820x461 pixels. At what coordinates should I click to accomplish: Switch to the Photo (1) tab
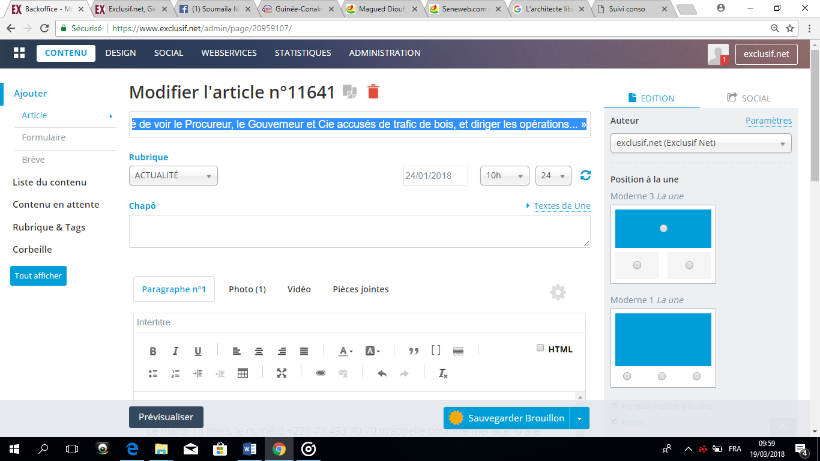coord(247,289)
